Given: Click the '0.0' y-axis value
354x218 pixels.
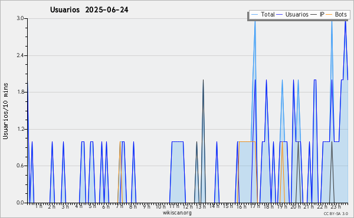Looking at the screenshot, I should tap(20, 203).
